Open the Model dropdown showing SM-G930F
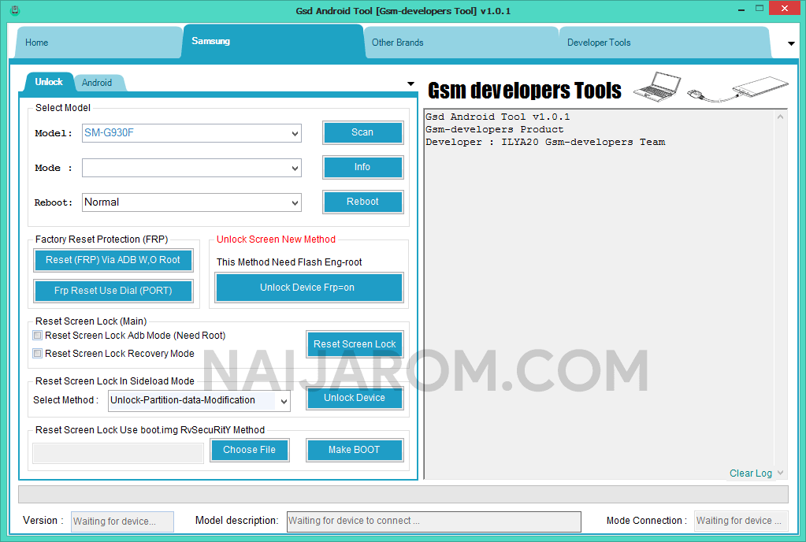Viewport: 806px width, 542px height. coord(191,133)
